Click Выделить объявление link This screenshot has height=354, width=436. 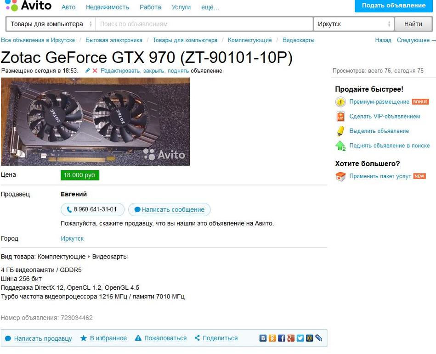[x=379, y=131]
